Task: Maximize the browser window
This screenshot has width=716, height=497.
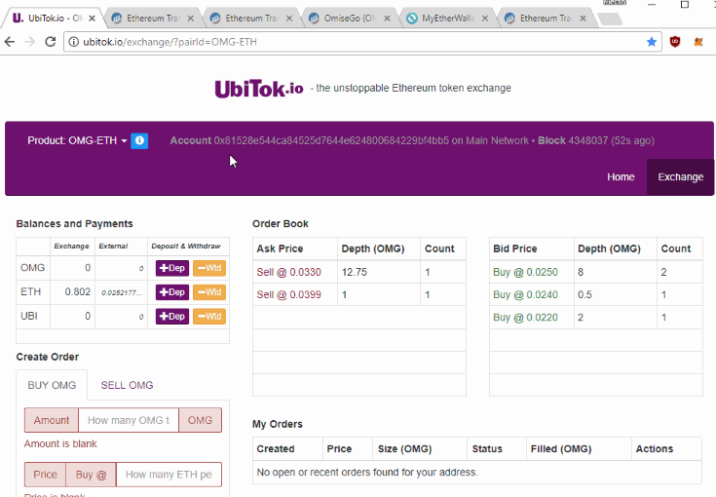Action: point(685,5)
